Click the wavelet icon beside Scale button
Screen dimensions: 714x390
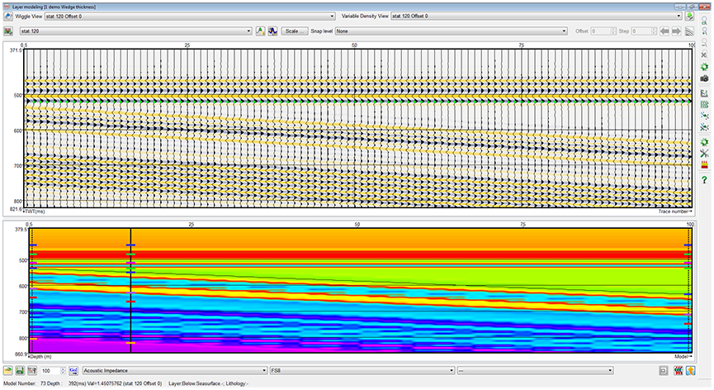point(272,31)
